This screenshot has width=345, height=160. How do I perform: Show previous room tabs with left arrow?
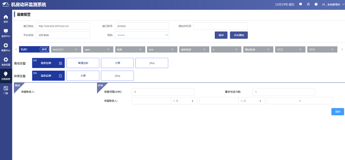[x=16, y=50]
